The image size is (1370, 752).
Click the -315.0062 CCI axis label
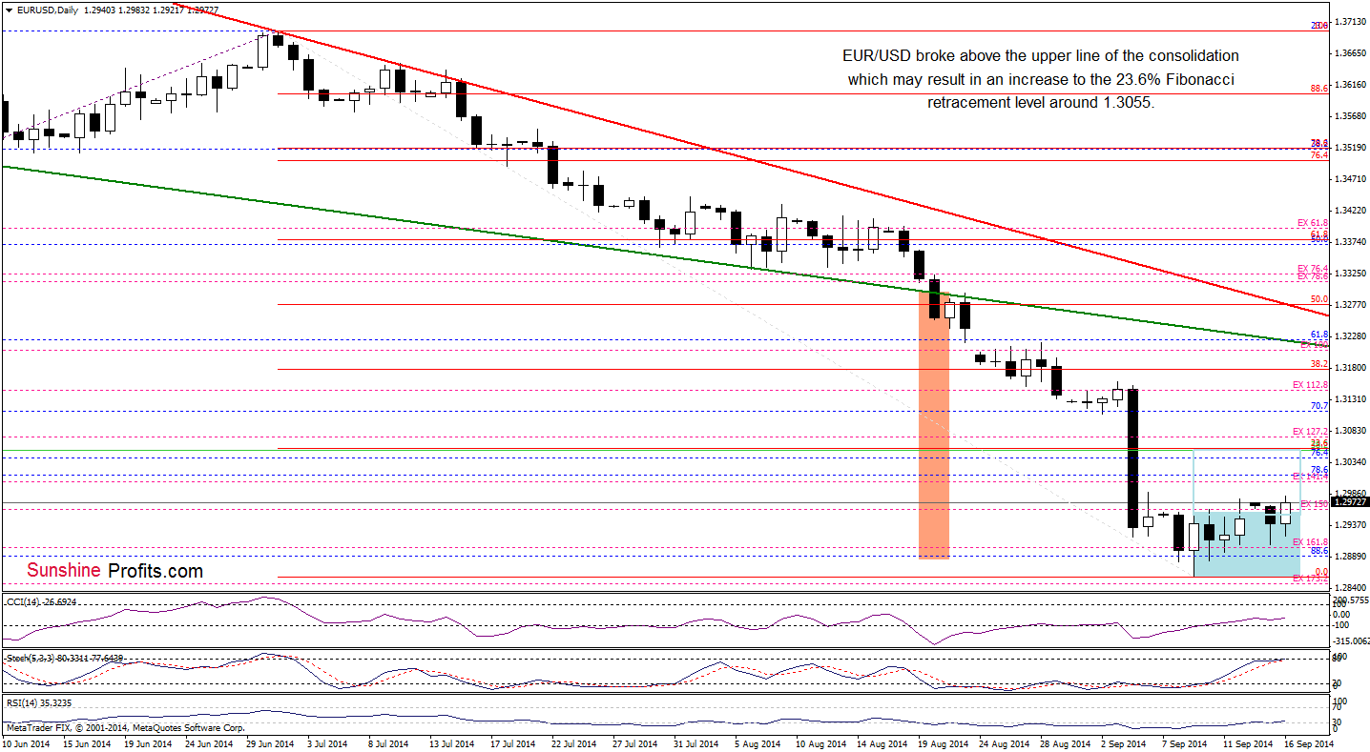(x=1351, y=640)
